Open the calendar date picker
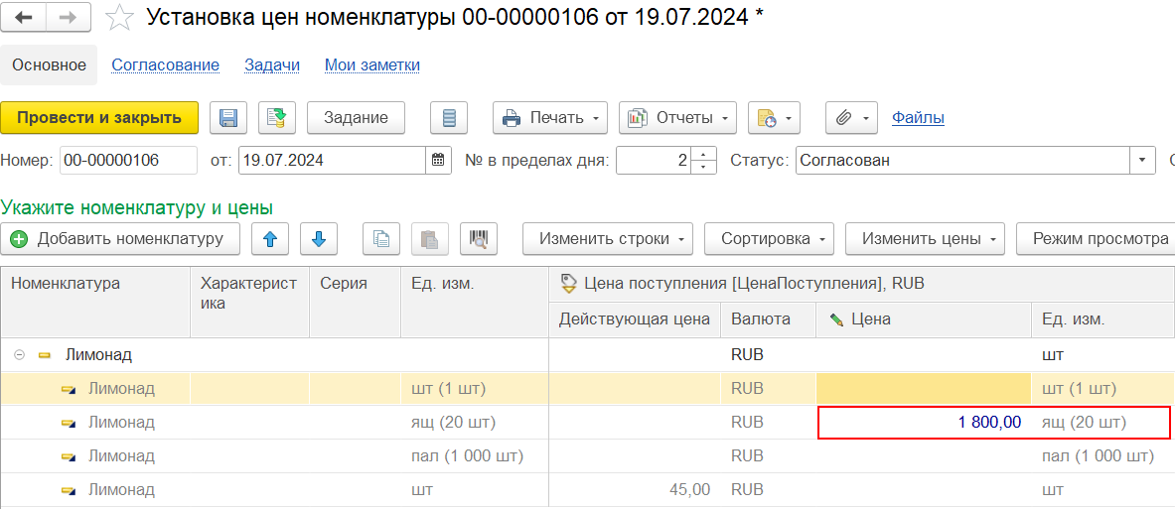Viewport: 1175px width, 509px height. tap(439, 160)
